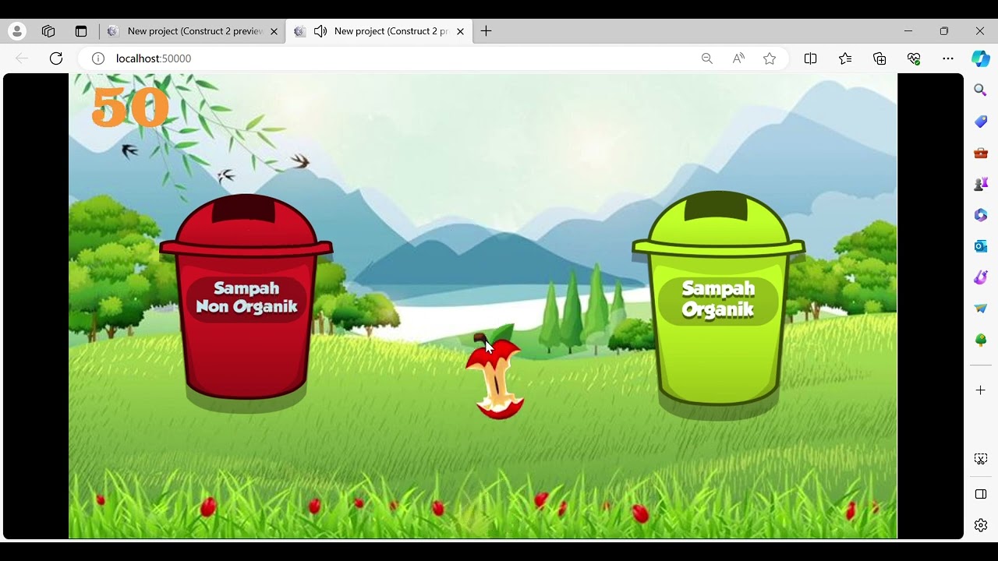Start Read aloud from address bar

point(738,58)
